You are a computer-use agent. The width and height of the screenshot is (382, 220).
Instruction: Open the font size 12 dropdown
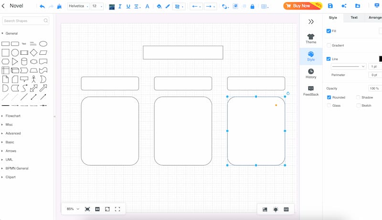97,6
